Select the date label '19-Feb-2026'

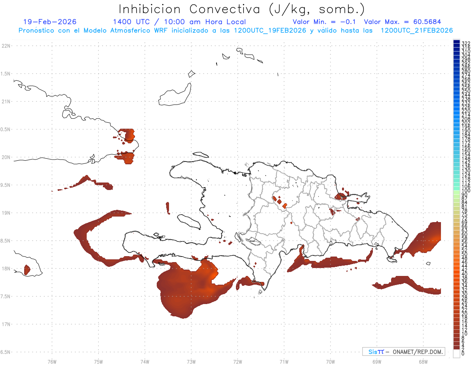click(x=50, y=22)
